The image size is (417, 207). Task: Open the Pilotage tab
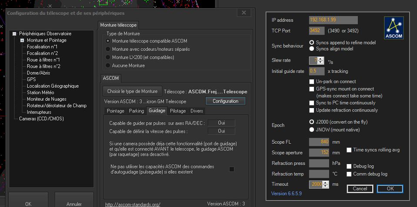coord(178,111)
